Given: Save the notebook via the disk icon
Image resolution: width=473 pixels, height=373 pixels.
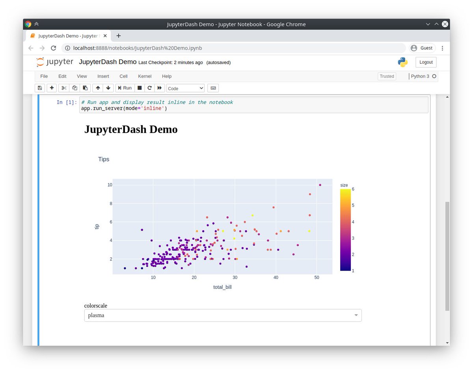Looking at the screenshot, I should pos(39,88).
